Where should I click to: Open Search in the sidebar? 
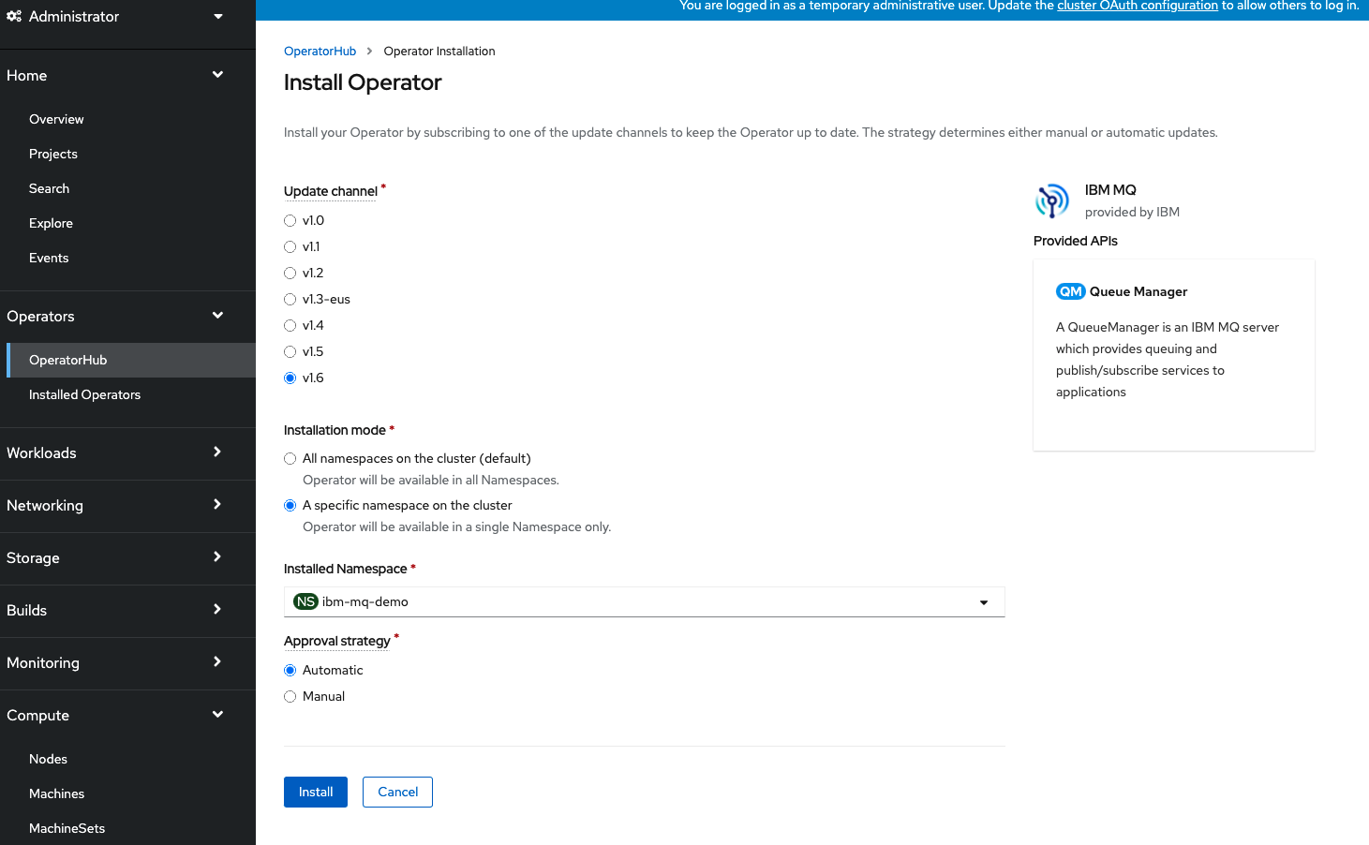click(x=49, y=189)
